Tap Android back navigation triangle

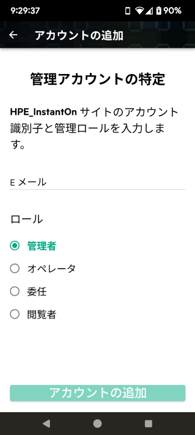tap(47, 424)
